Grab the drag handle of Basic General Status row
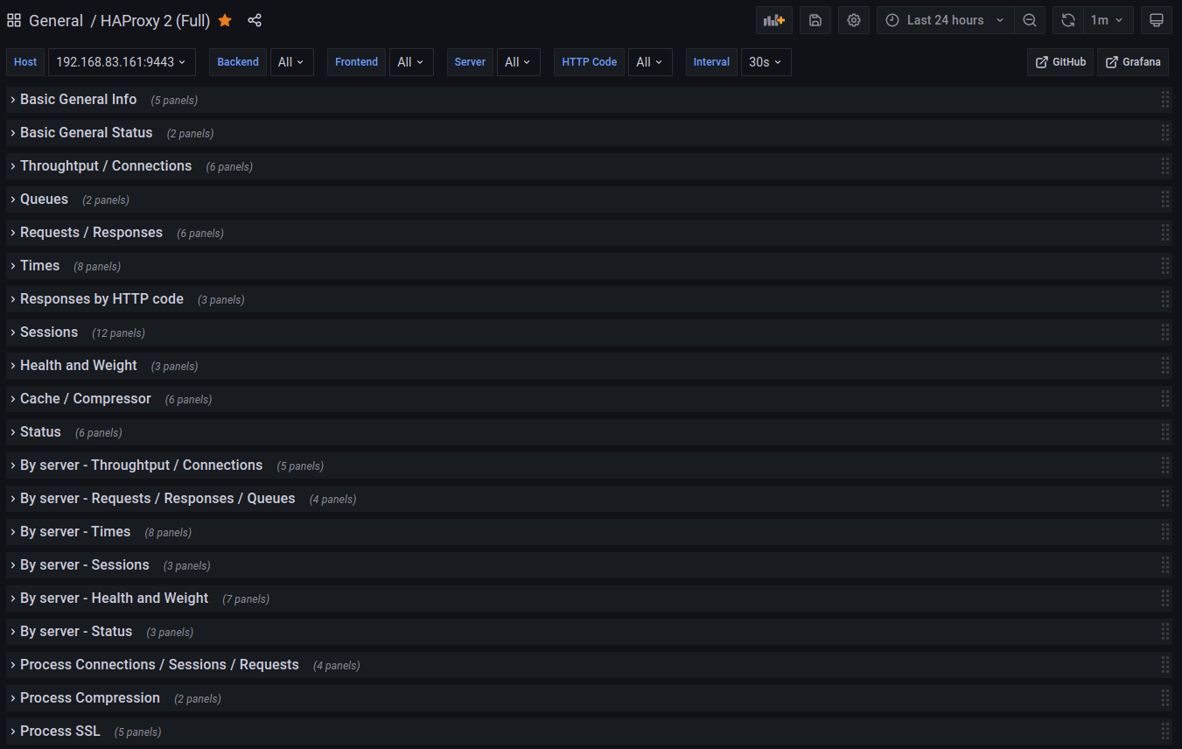The width and height of the screenshot is (1182, 749). click(x=1165, y=133)
